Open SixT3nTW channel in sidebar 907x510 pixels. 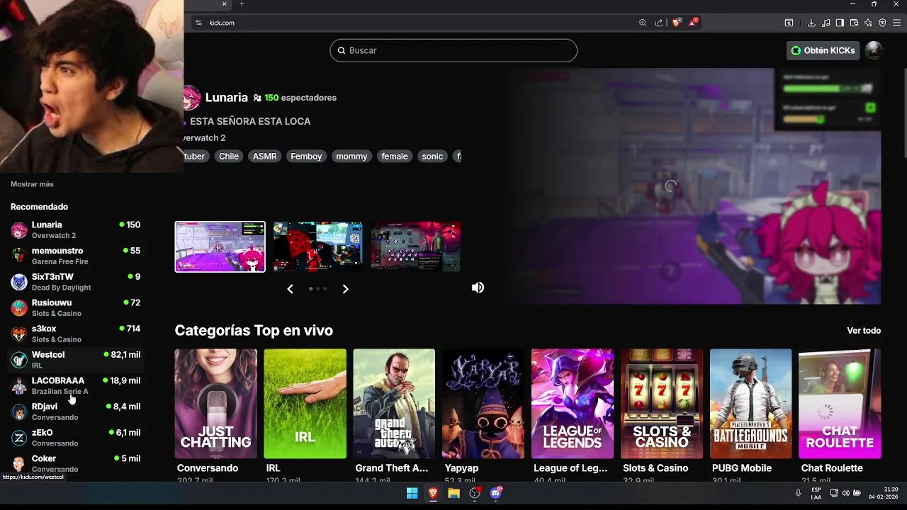(76, 282)
